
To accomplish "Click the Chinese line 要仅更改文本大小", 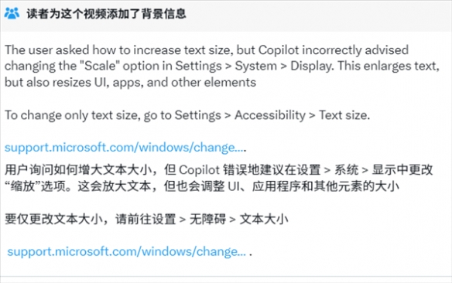I will point(146,219).
